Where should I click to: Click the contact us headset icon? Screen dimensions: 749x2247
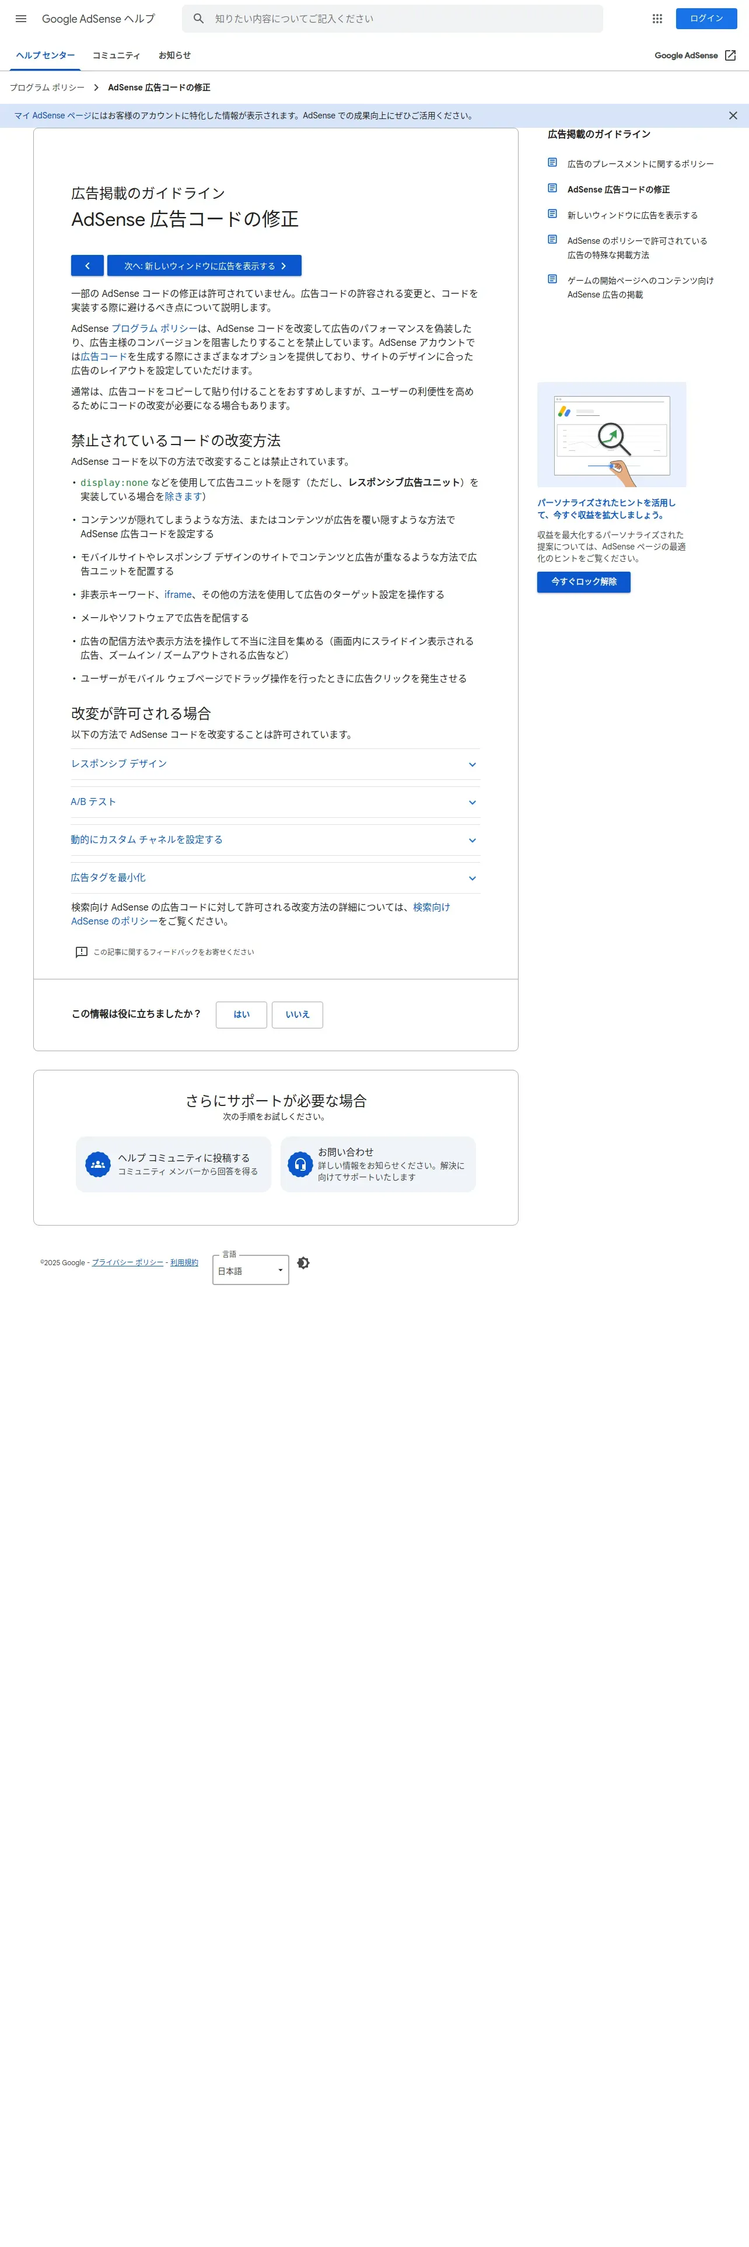point(300,1164)
